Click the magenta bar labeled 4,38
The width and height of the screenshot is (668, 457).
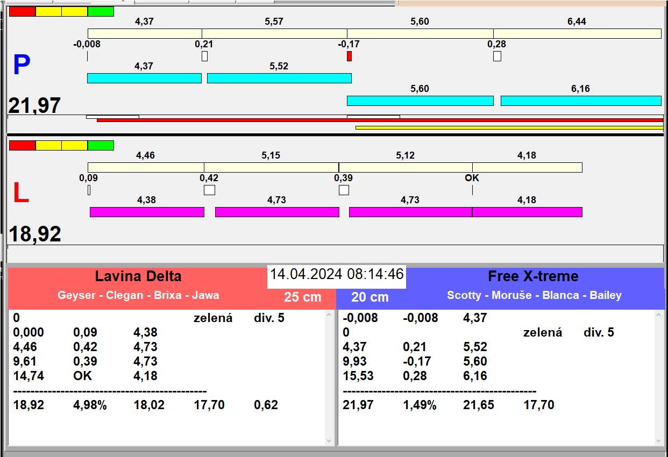click(x=147, y=212)
